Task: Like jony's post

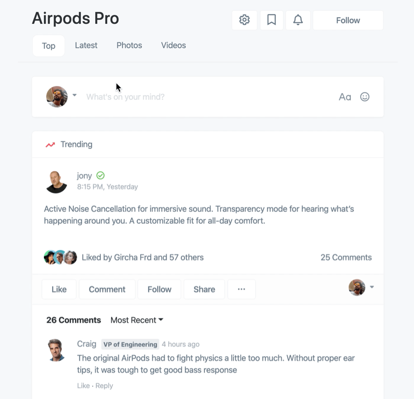Action: 59,289
